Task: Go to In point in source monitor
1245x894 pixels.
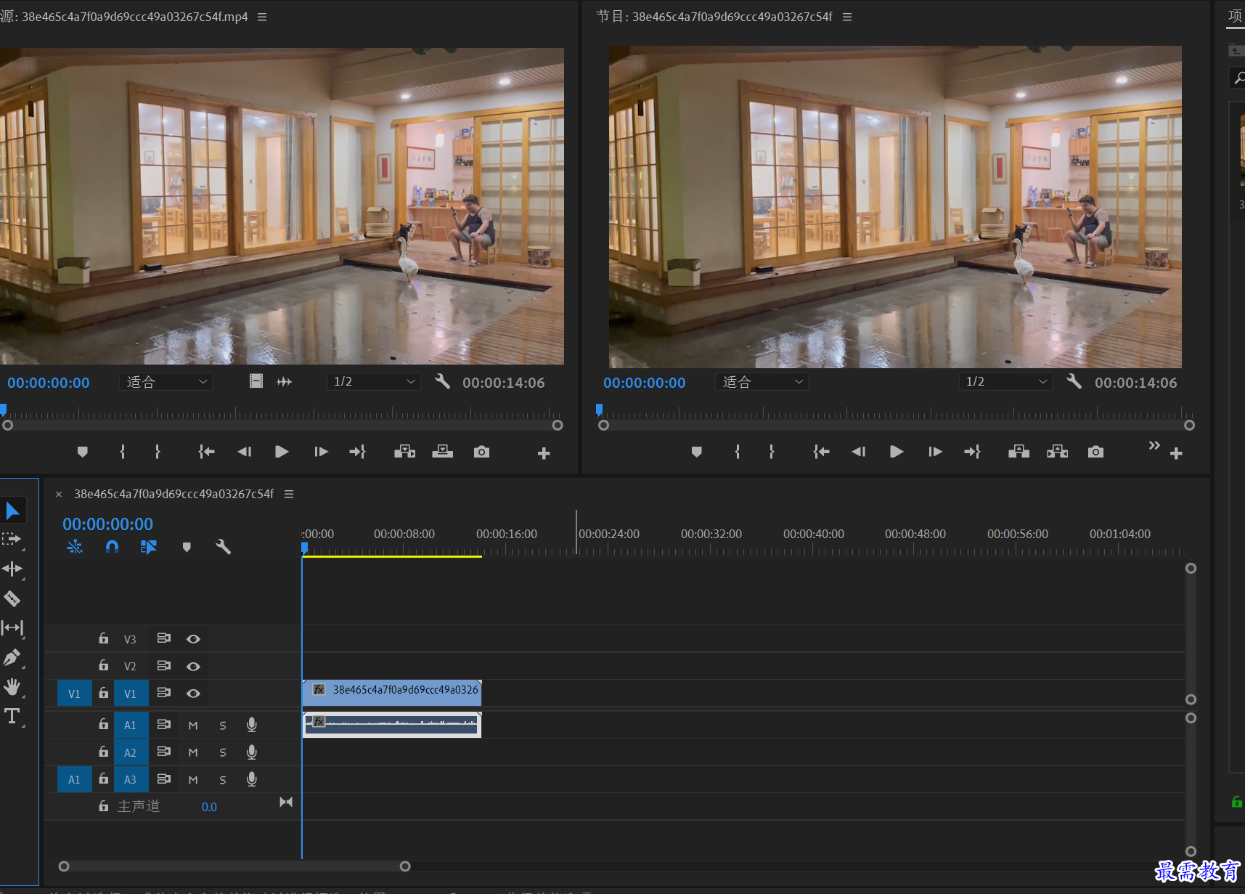Action: (x=206, y=452)
